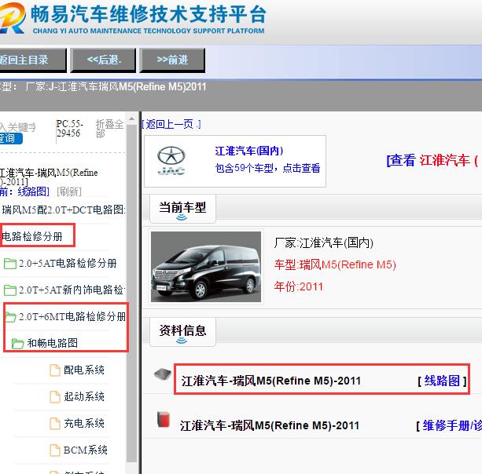This screenshot has height=474, width=482.
Task: Click PC.55-29456 text
Action: tap(70, 129)
